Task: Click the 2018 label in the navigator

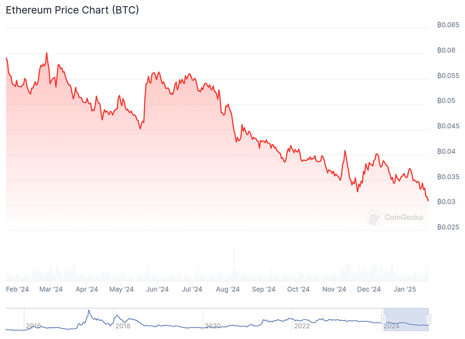Action: pyautogui.click(x=123, y=326)
